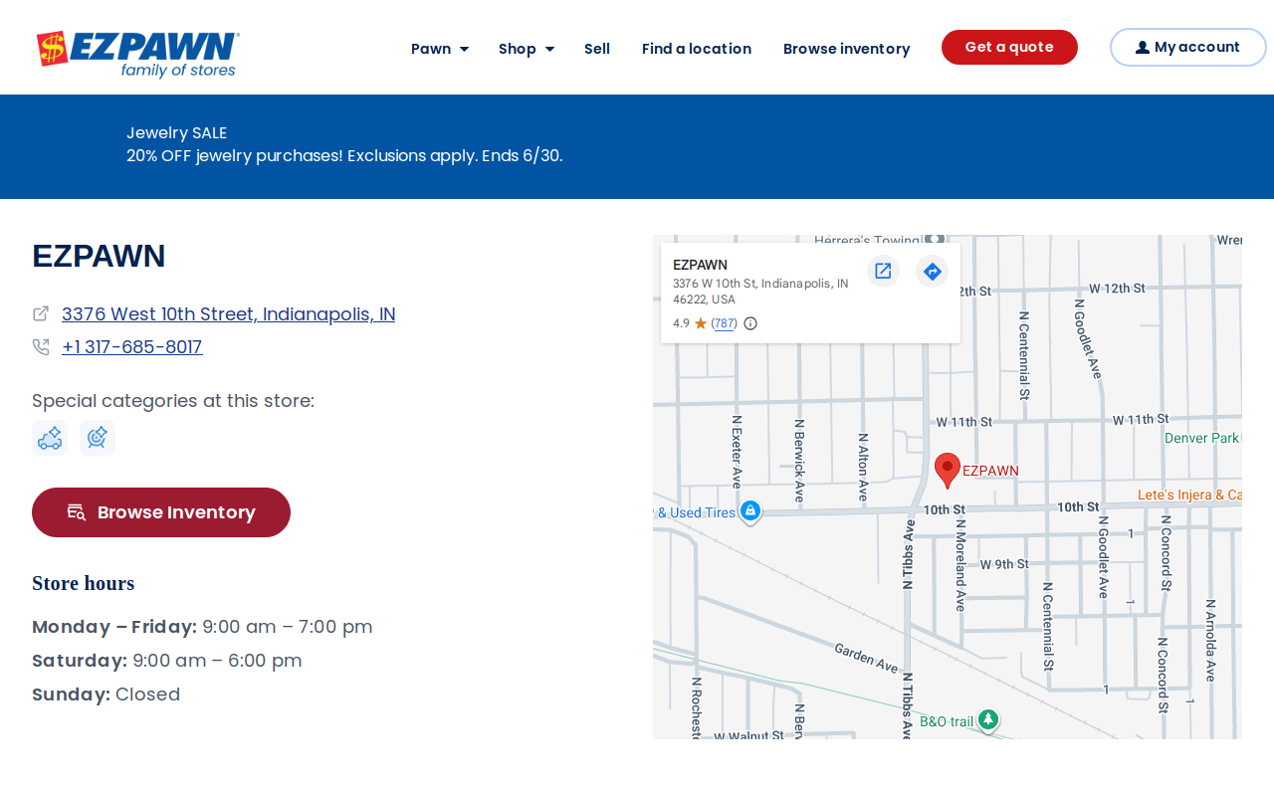The height and width of the screenshot is (796, 1274).
Task: Click the EZPAWN logo in the header
Action: coord(138,54)
